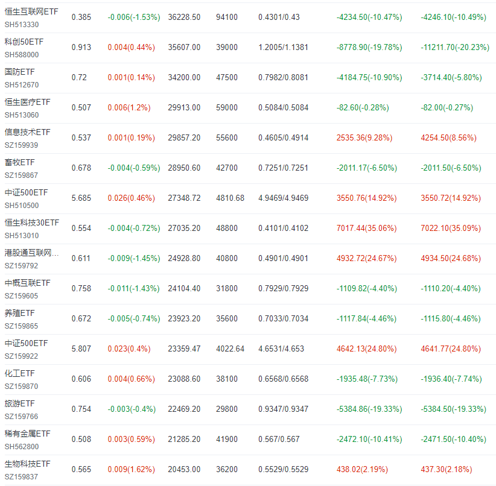Select the profit -82.60(-0.28%)

363,108
